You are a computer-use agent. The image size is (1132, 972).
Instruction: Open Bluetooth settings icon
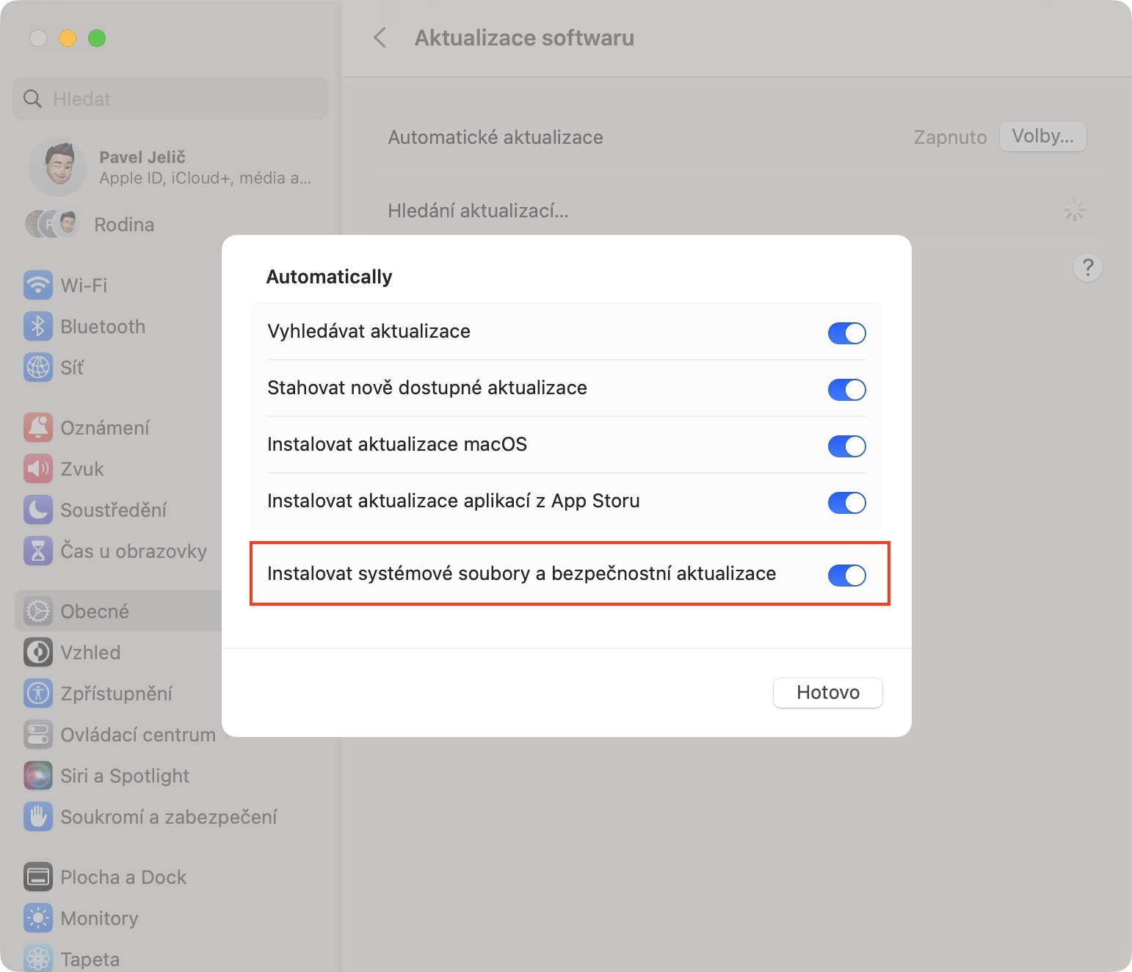point(38,327)
